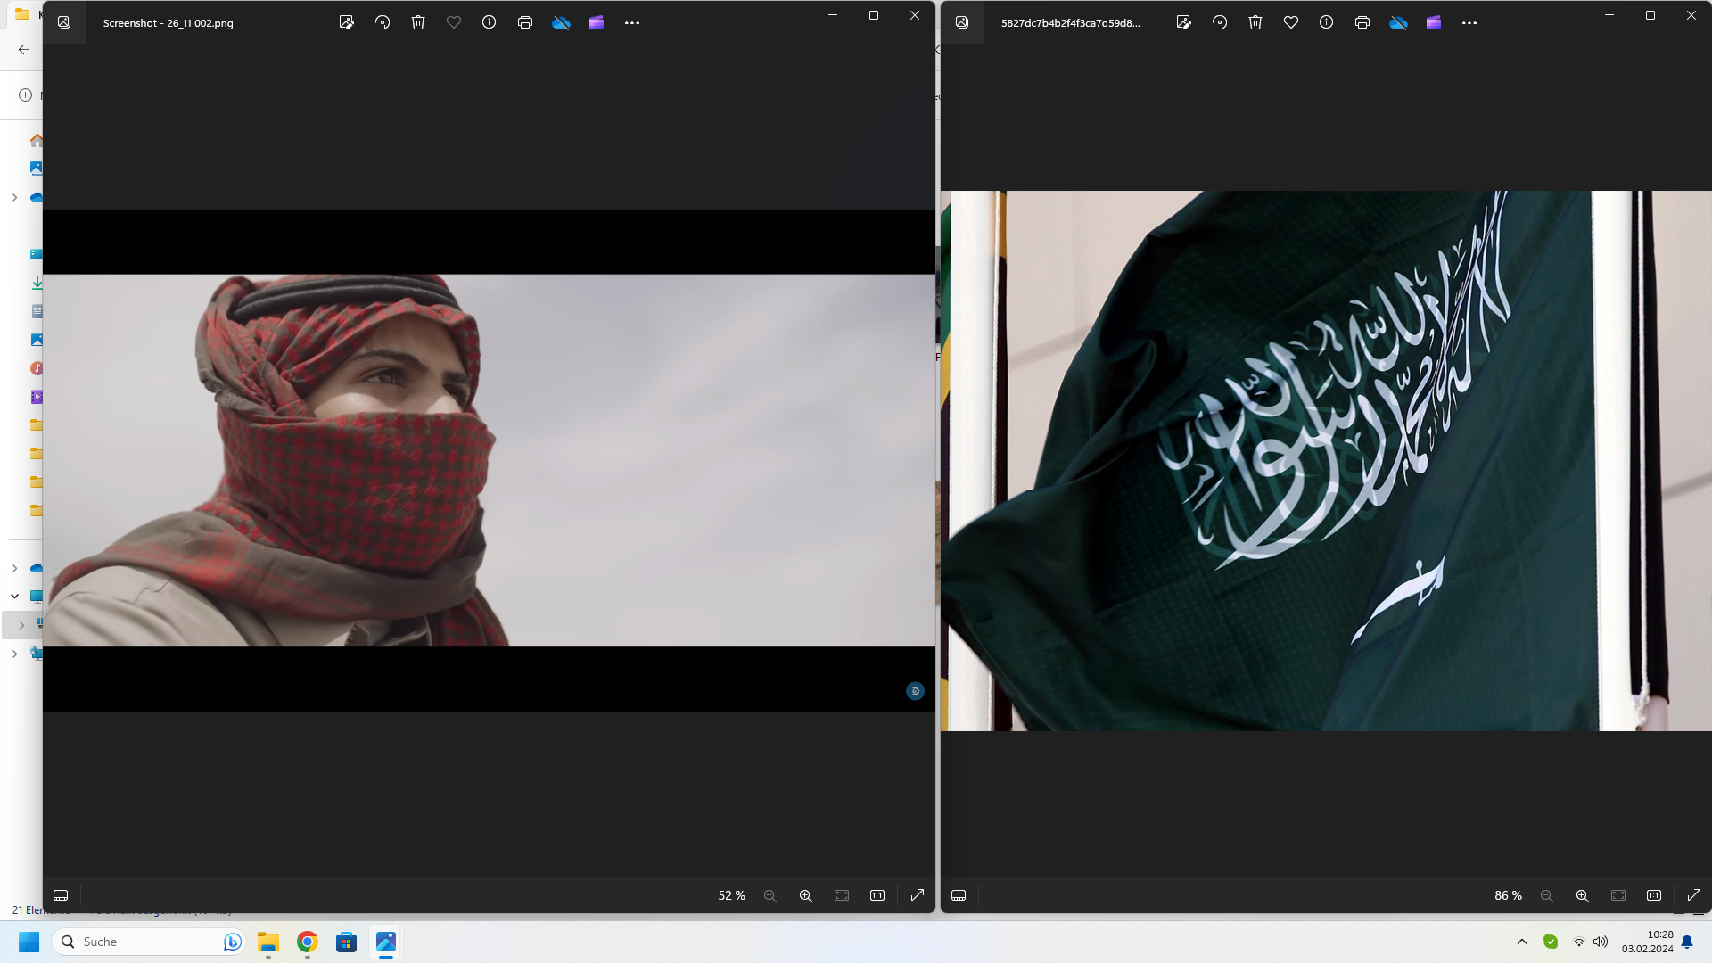1712x963 pixels.
Task: Expand OneDrive node in File Explorer sidebar
Action: (x=14, y=197)
